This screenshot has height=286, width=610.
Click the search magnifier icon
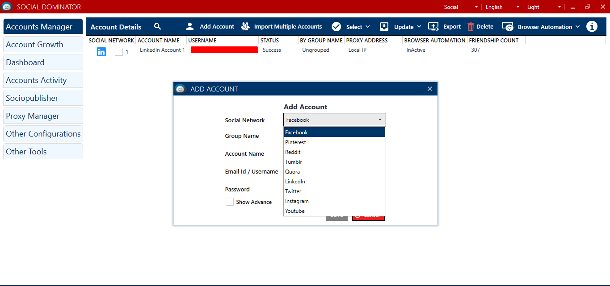click(x=157, y=26)
